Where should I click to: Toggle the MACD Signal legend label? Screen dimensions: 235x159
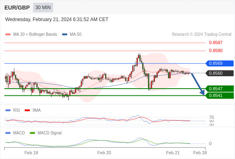tap(49, 133)
